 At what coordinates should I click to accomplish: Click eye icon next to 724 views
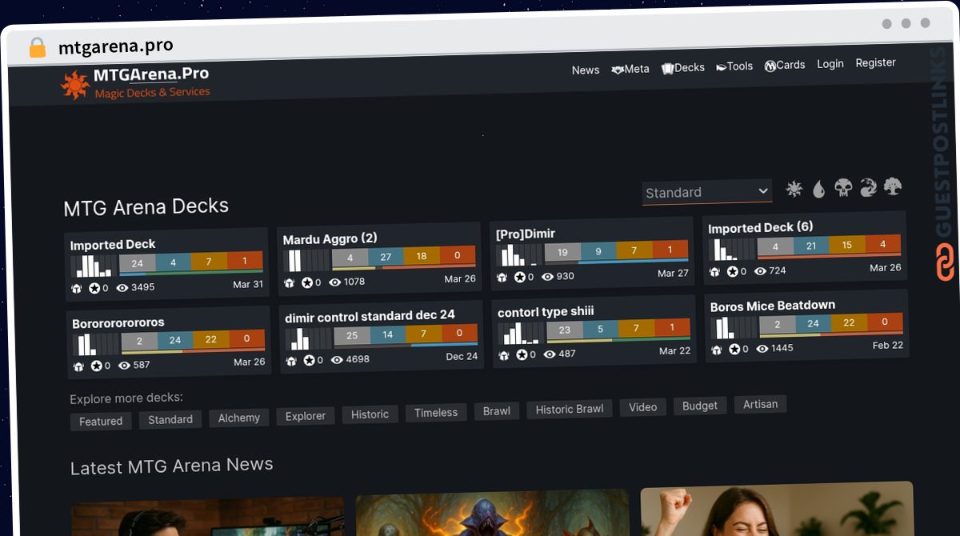760,271
